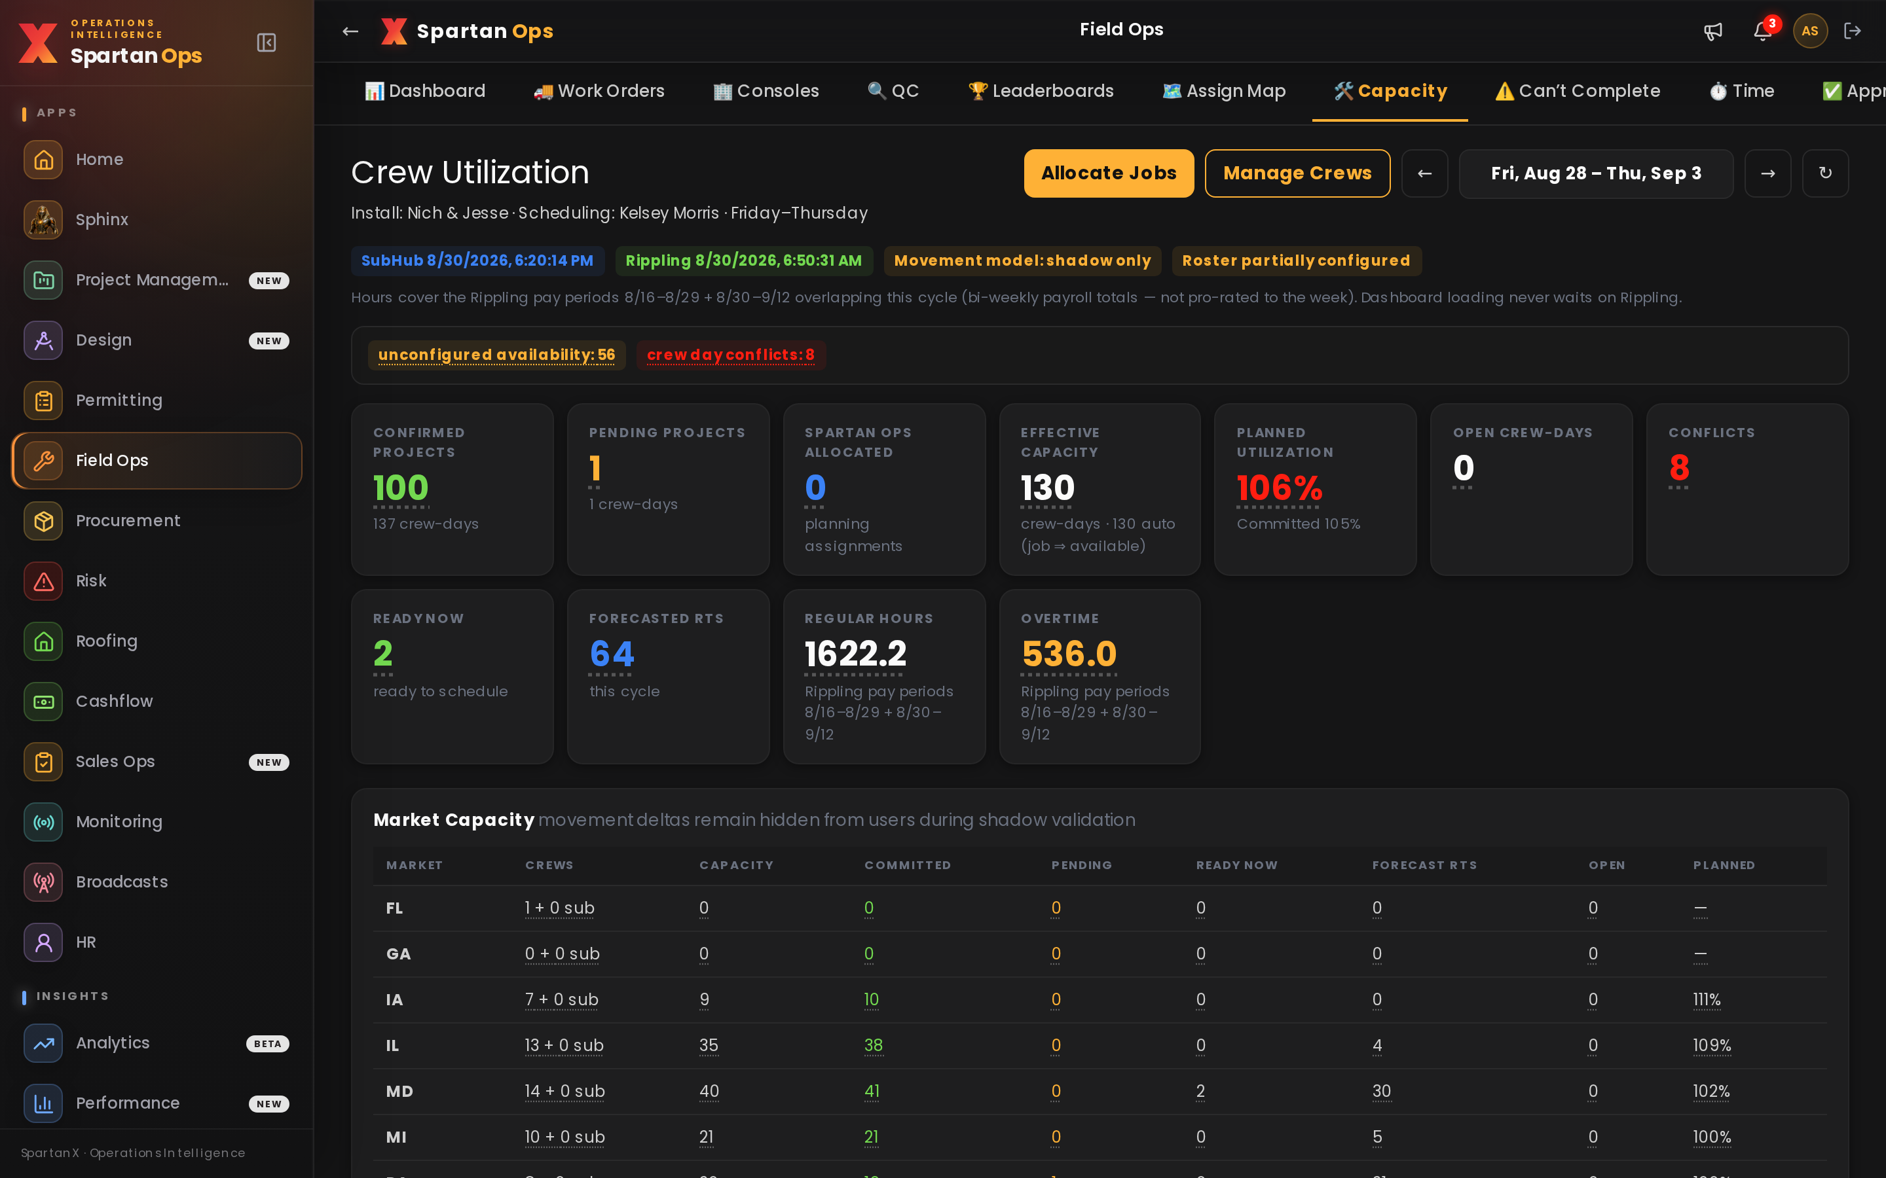Viewport: 1886px width, 1178px height.
Task: Click the announcements megaphone icon
Action: point(1712,31)
